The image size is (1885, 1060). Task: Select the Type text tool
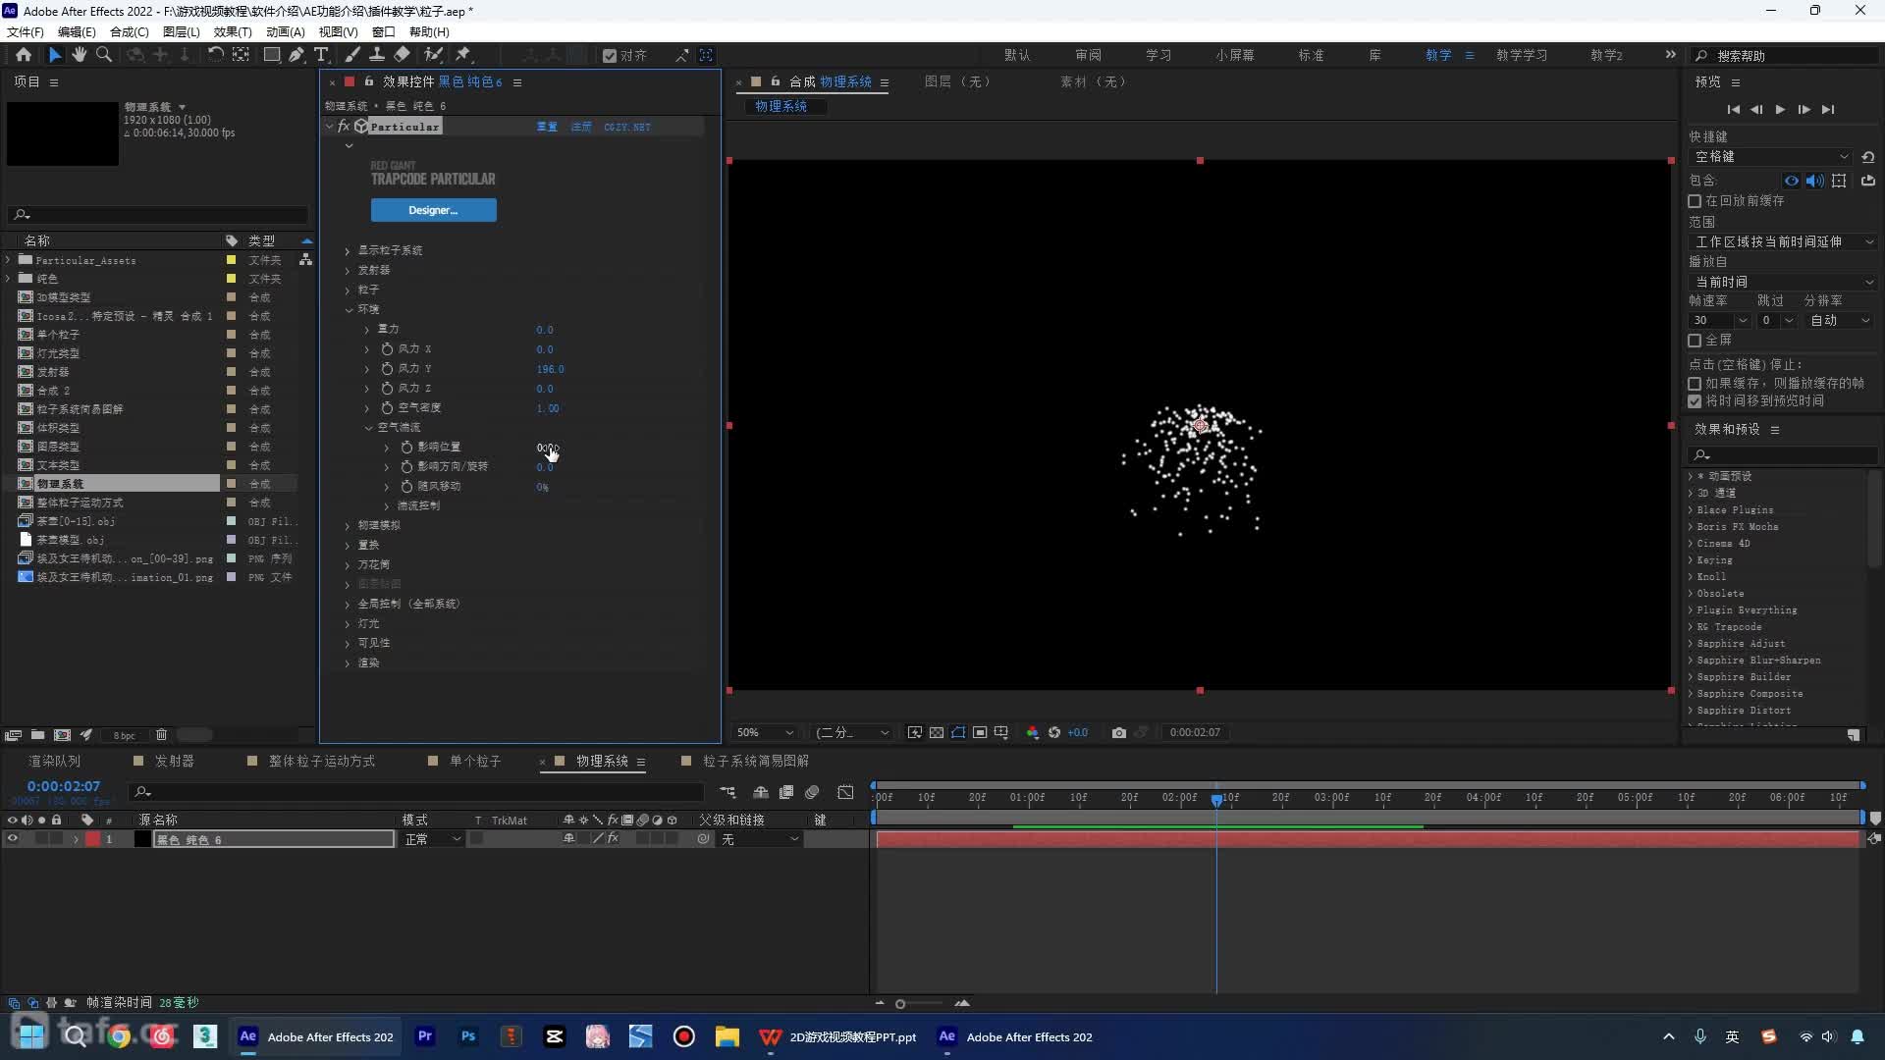tap(321, 55)
